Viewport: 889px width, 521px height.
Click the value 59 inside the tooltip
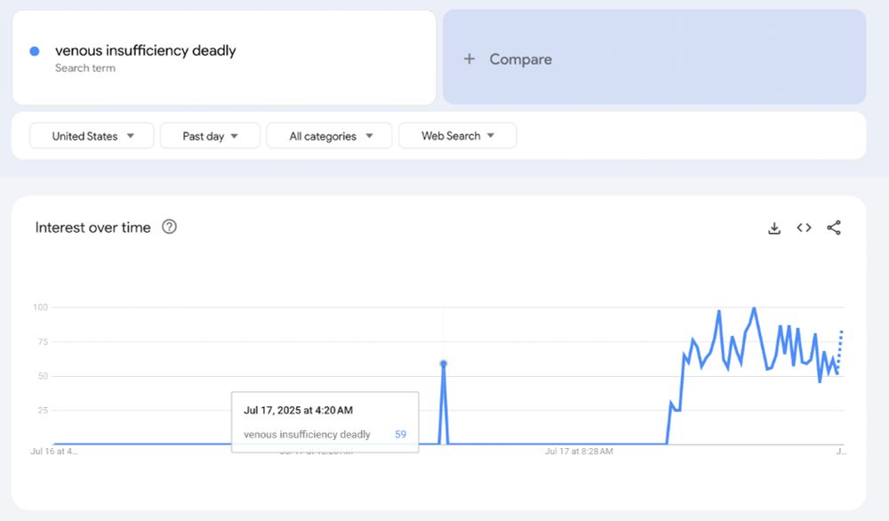click(400, 435)
